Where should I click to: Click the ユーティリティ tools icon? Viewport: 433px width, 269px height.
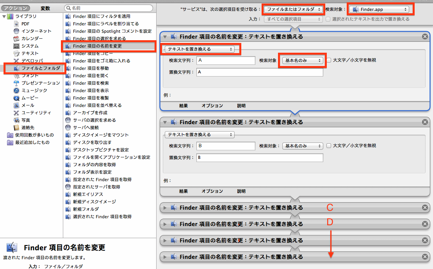[16, 113]
